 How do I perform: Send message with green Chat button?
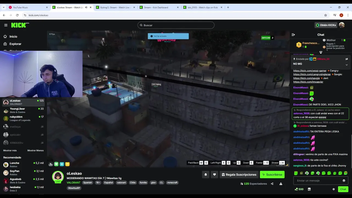[343, 189]
